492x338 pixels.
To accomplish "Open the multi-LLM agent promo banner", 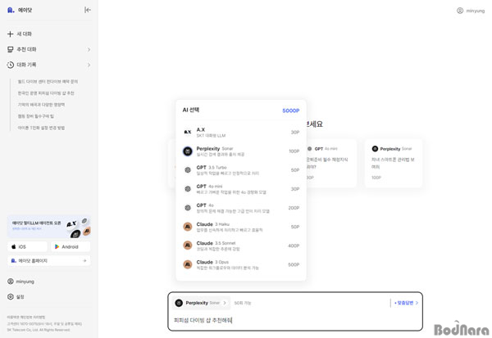I will [x=49, y=227].
